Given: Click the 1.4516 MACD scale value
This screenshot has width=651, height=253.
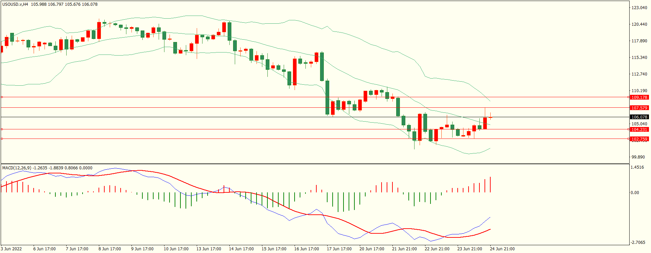Looking at the screenshot, I should [x=637, y=167].
